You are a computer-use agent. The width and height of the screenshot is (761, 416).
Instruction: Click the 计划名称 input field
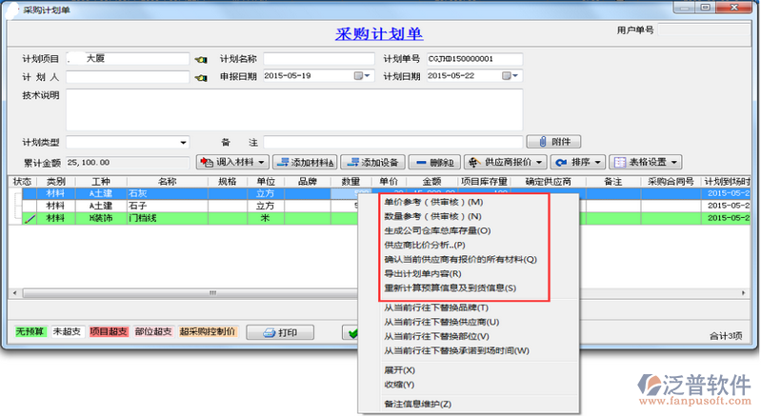click(319, 59)
